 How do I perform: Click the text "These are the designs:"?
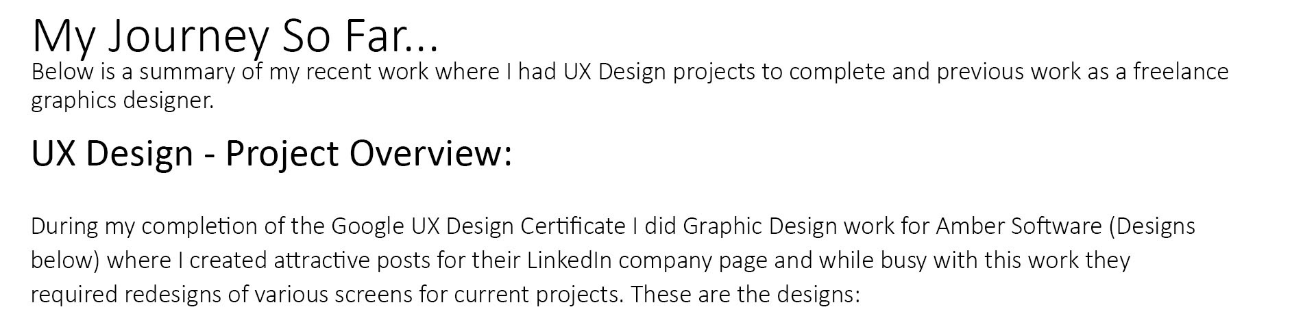point(744,295)
